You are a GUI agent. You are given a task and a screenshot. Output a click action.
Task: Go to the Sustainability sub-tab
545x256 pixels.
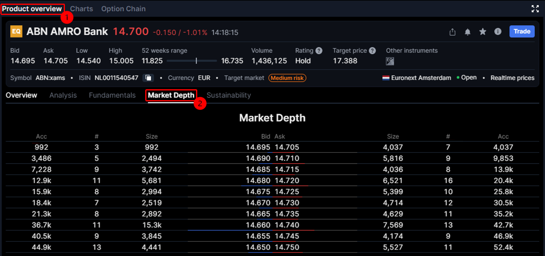(229, 95)
